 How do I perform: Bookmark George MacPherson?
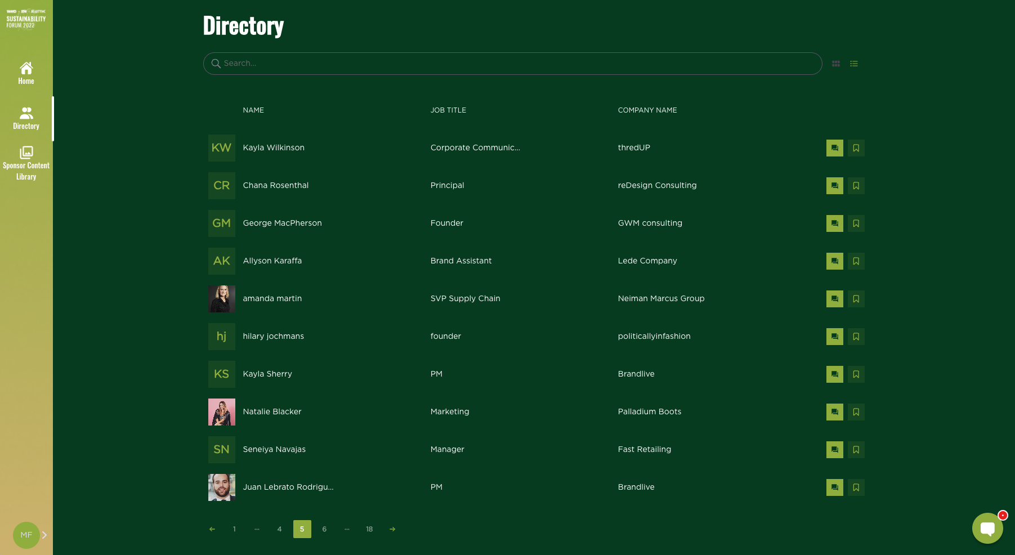[x=856, y=223]
